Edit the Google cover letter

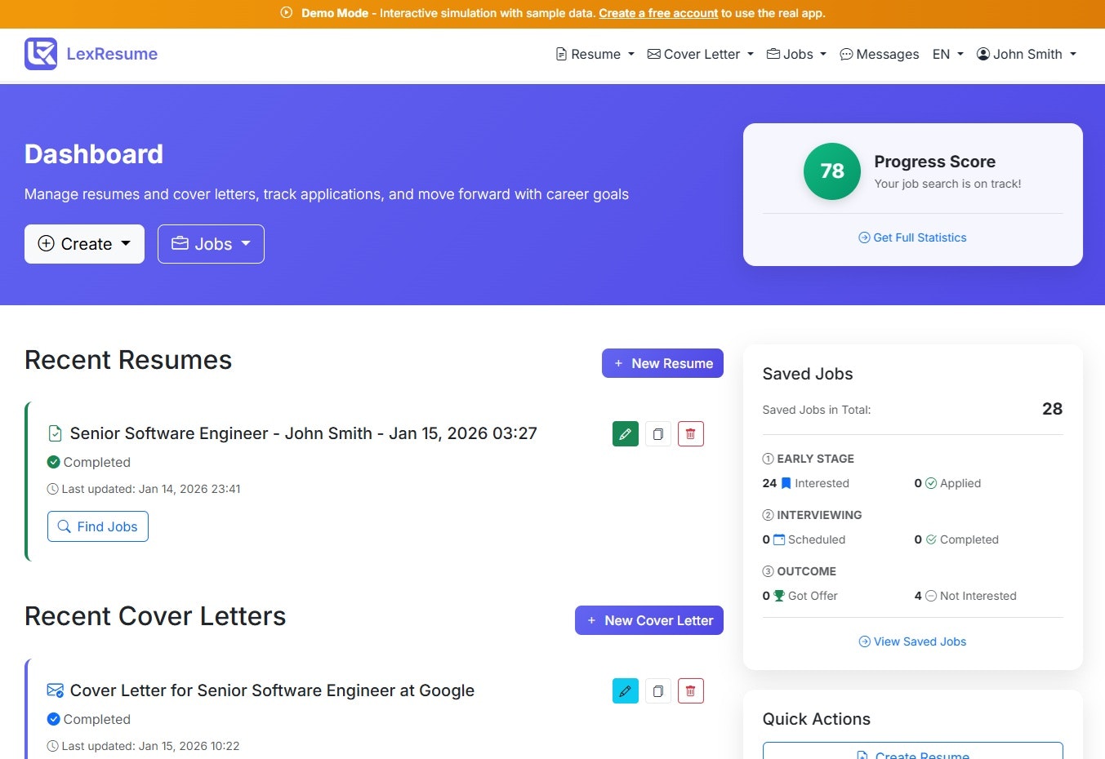coord(625,690)
